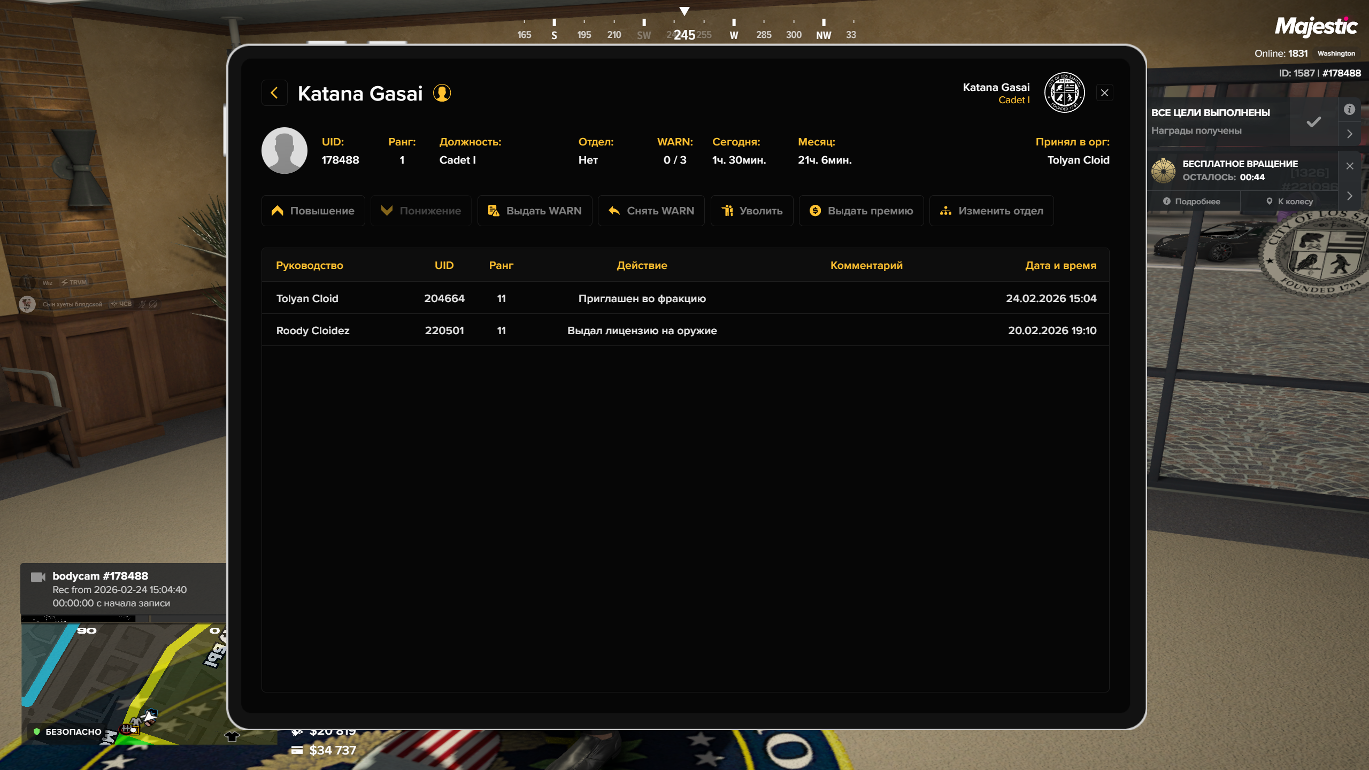Click the prize wheel icon
Screen dimensions: 1369x770
[x=1164, y=171]
